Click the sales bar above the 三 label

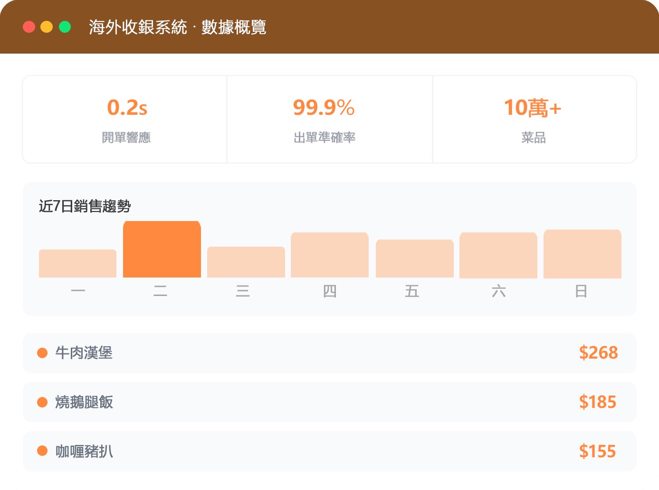pyautogui.click(x=246, y=262)
